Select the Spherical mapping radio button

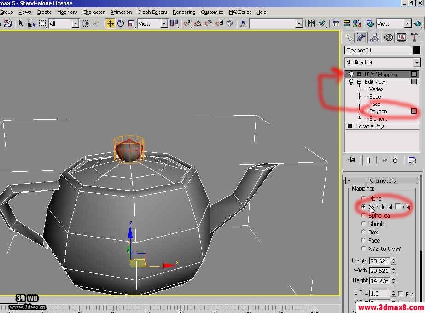[363, 215]
